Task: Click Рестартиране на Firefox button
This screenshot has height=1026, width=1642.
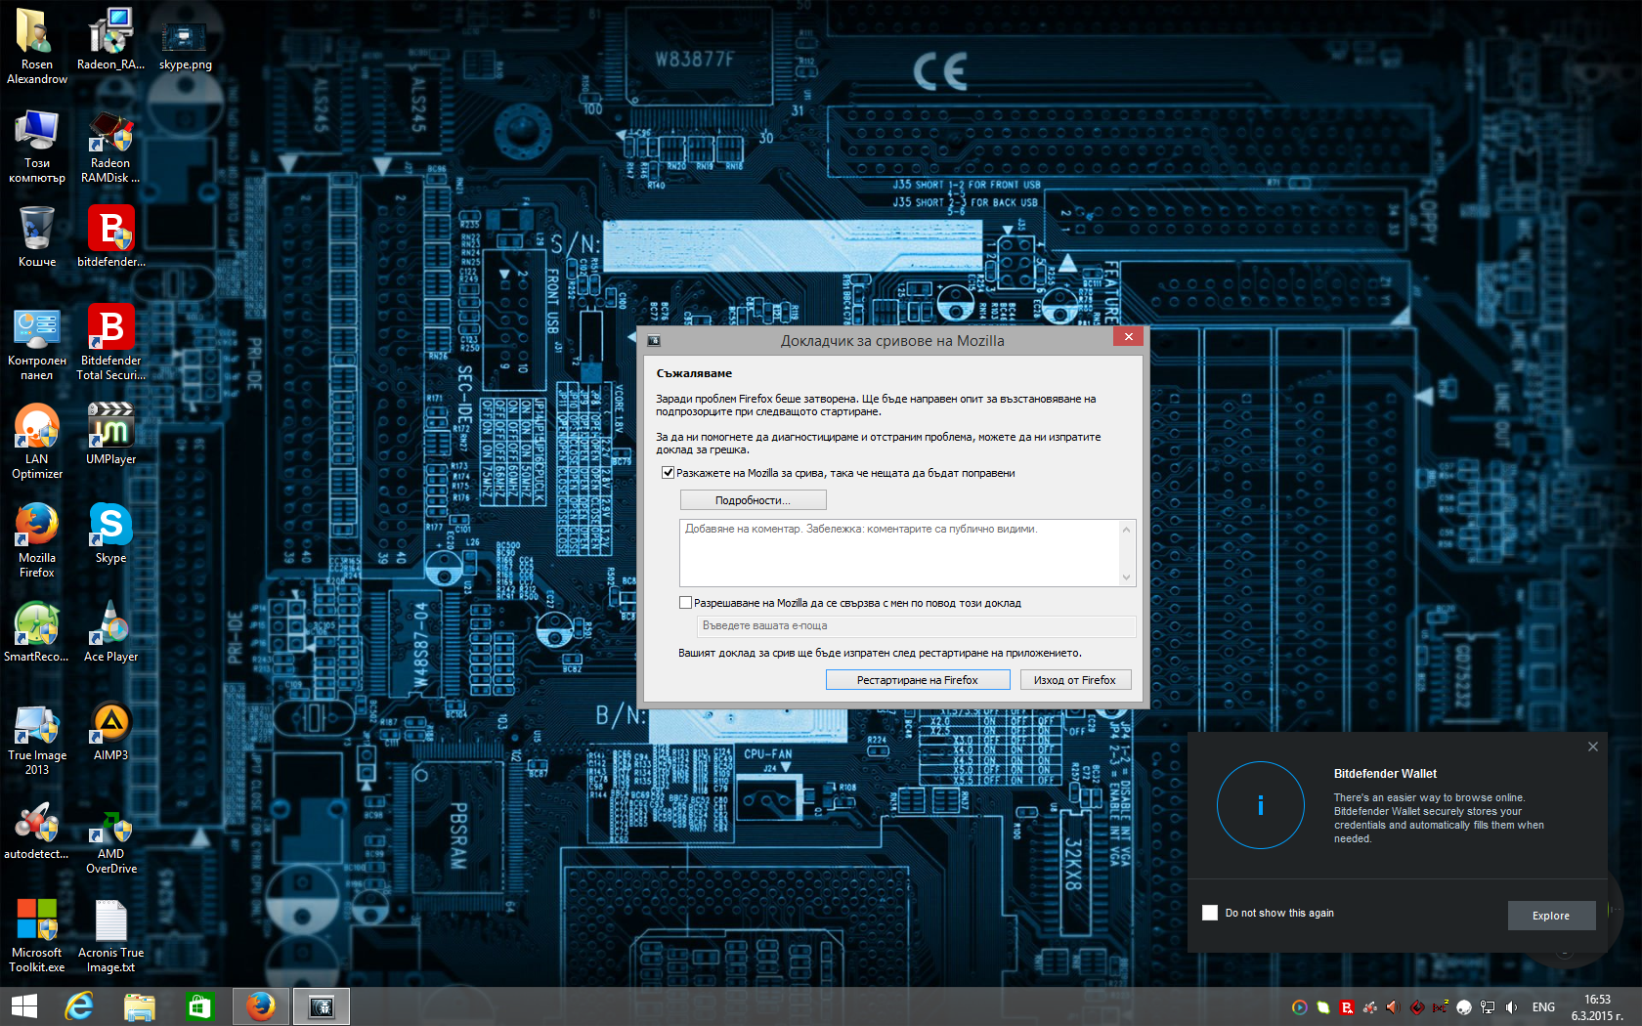Action: coord(918,680)
